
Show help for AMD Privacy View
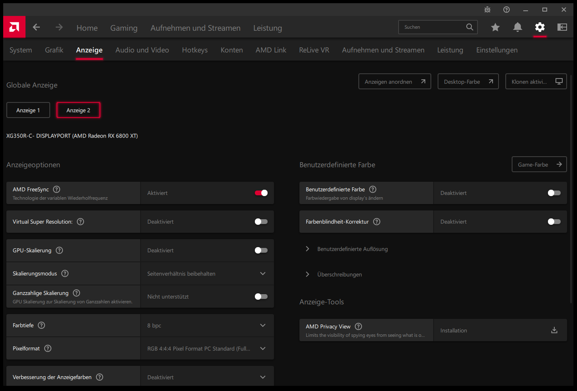[358, 326]
